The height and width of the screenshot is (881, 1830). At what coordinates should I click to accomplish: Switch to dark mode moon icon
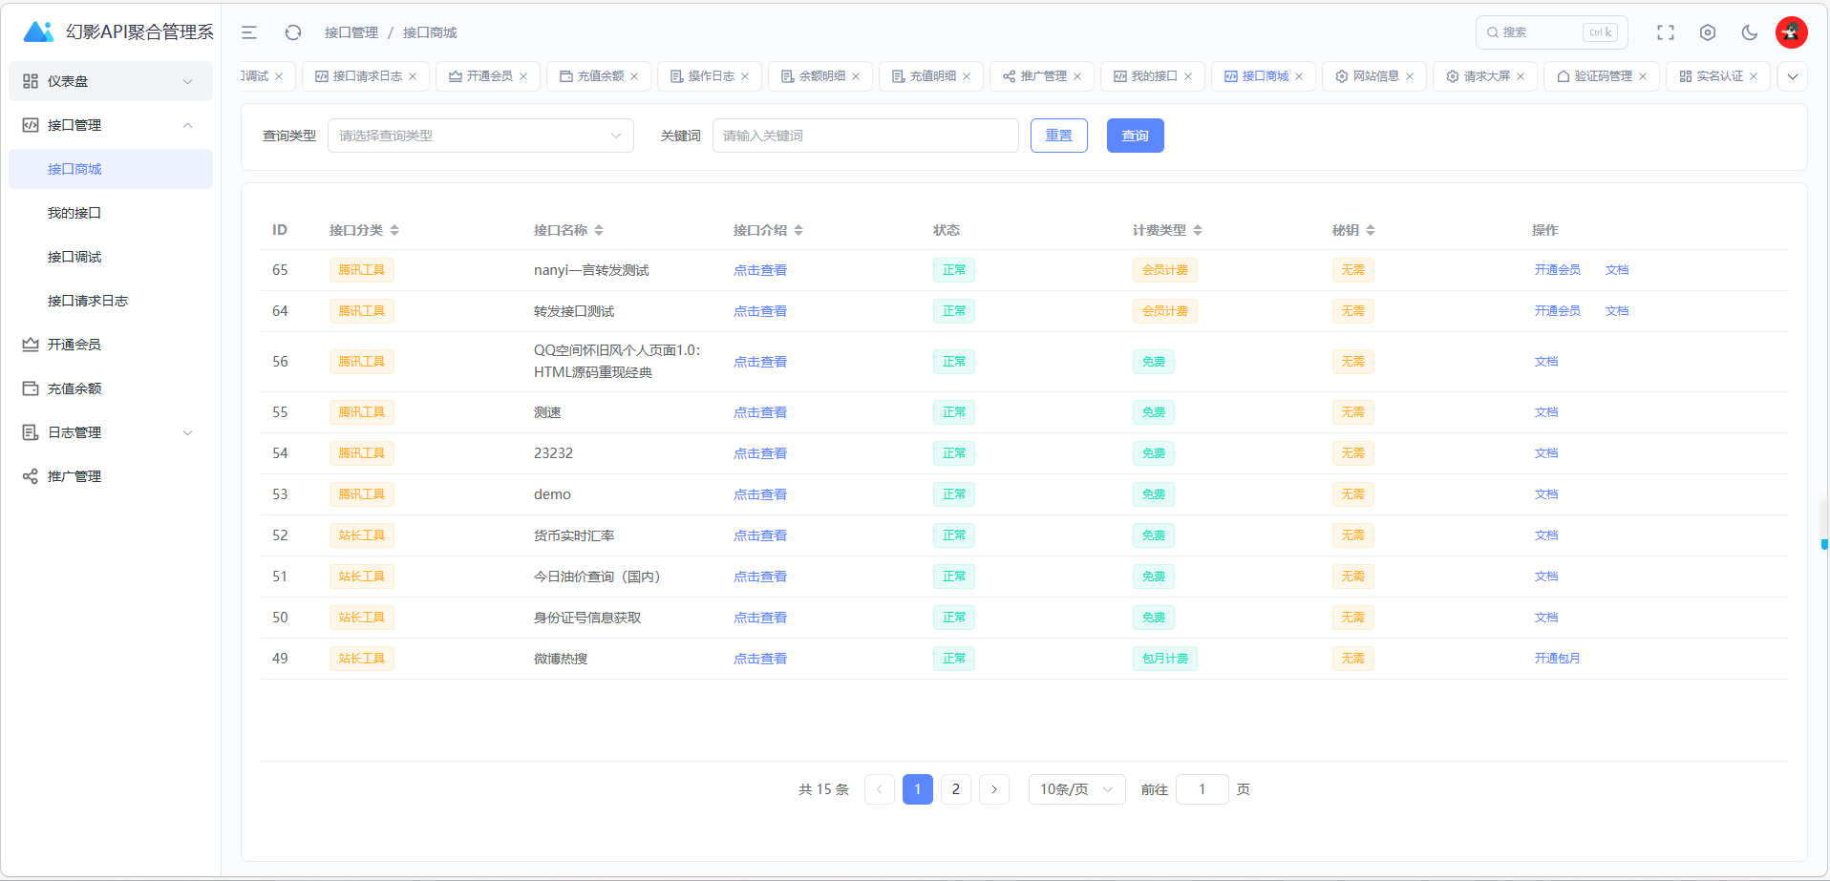(1750, 32)
